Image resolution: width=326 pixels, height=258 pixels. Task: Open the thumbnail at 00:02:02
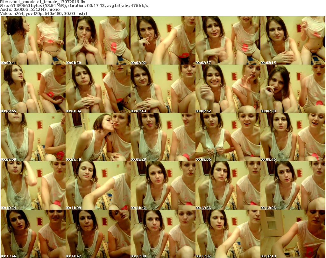coord(163,40)
